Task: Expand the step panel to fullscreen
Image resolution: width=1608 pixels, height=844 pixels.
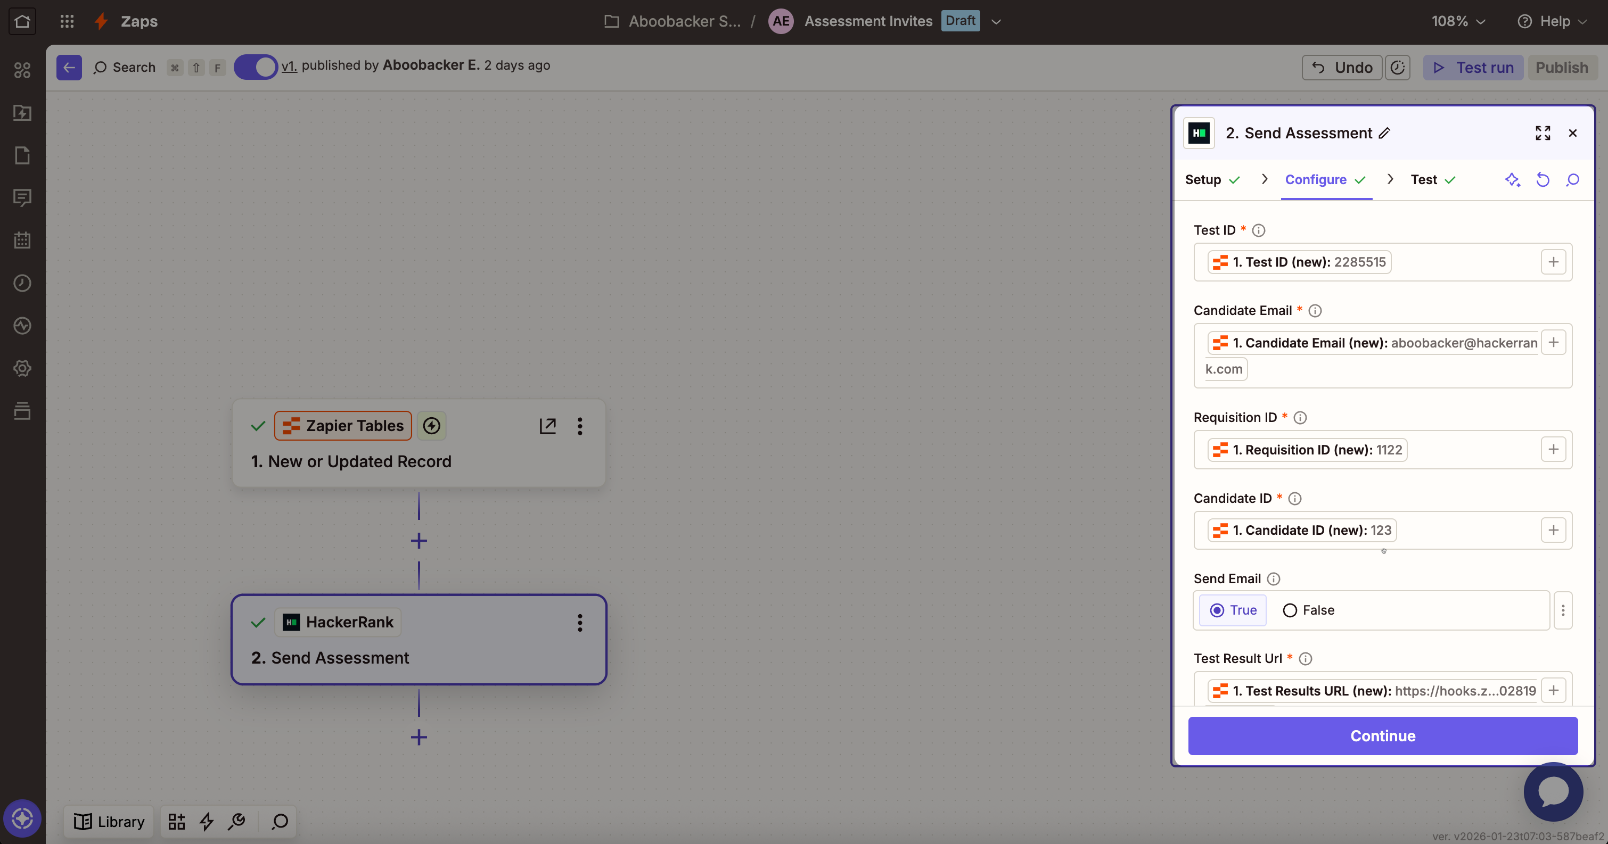Action: pos(1543,133)
